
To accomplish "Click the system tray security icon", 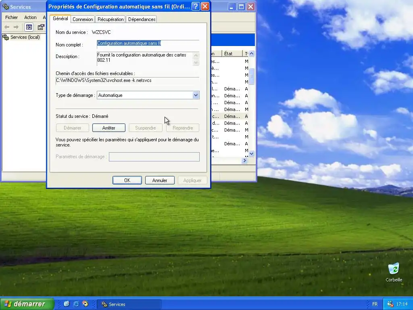I will pos(390,304).
